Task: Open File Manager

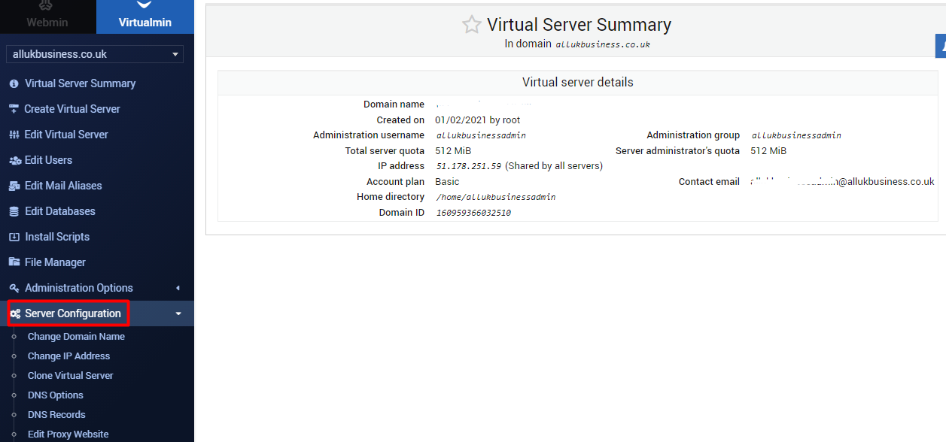Action: (x=55, y=262)
